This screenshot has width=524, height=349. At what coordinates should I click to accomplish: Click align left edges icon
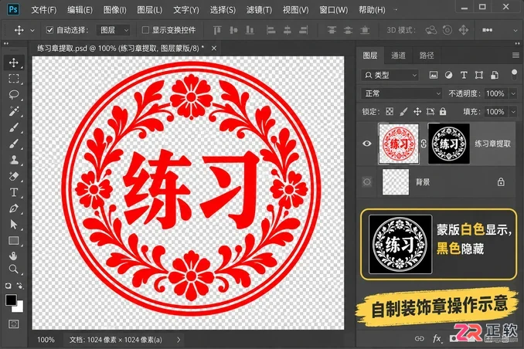271,30
